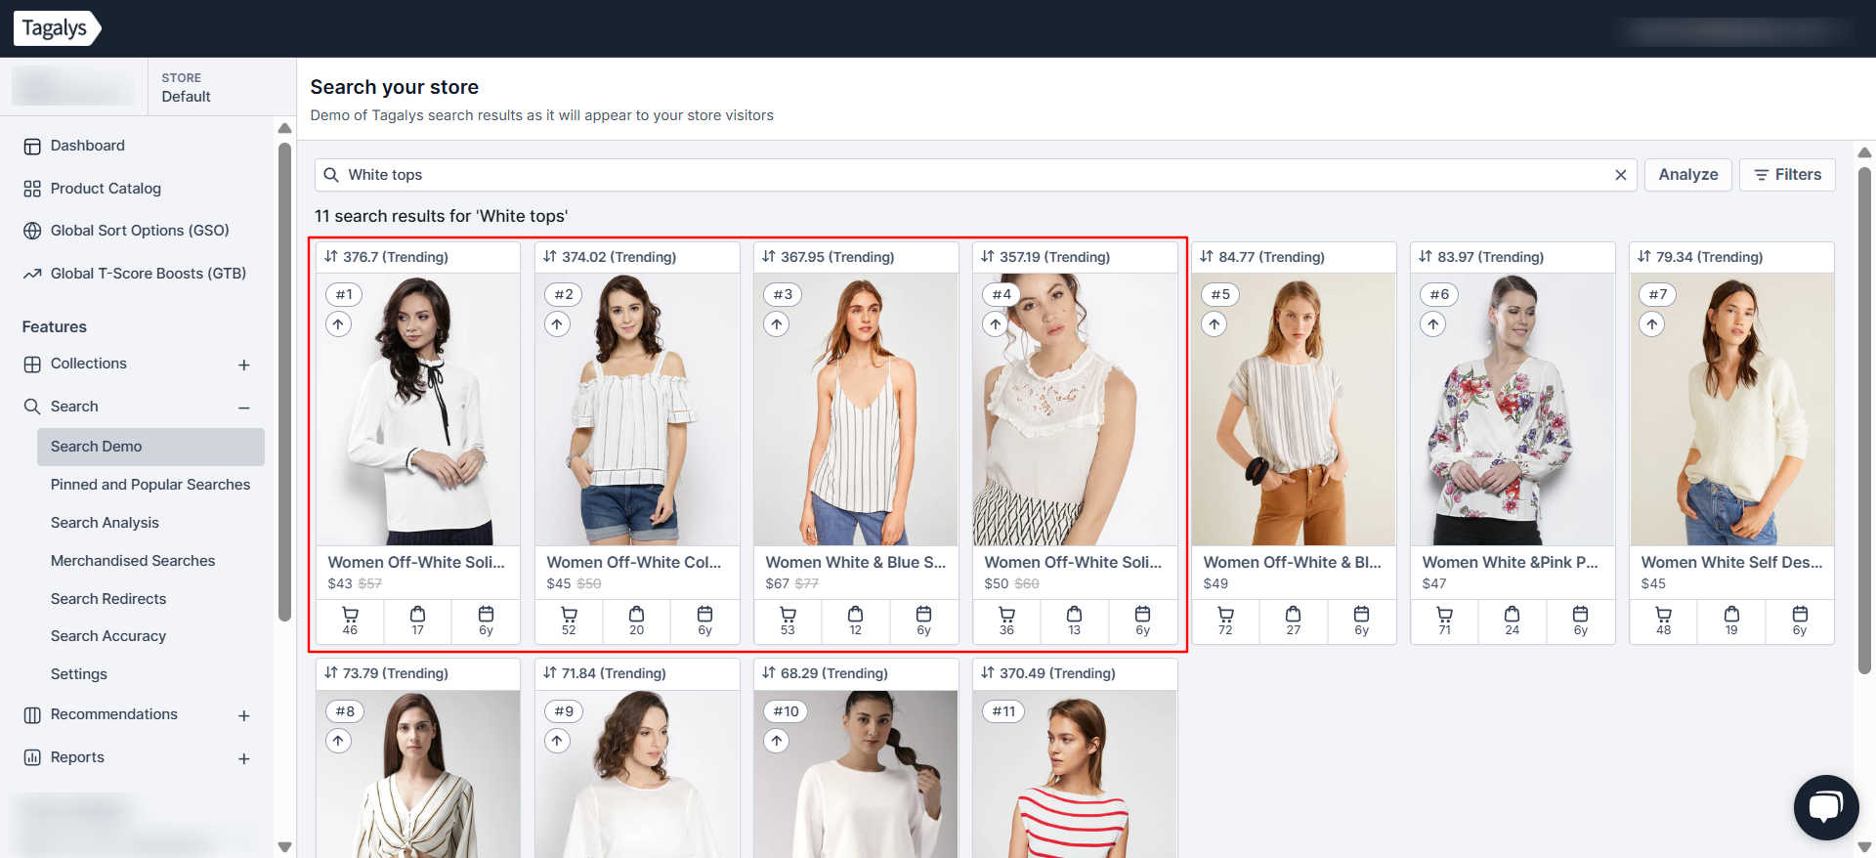
Task: Expand the Collections section
Action: click(244, 365)
